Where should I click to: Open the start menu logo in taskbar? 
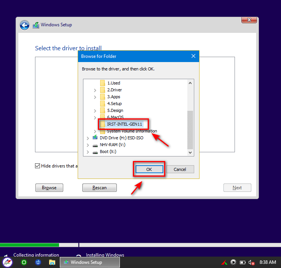(x=8, y=262)
